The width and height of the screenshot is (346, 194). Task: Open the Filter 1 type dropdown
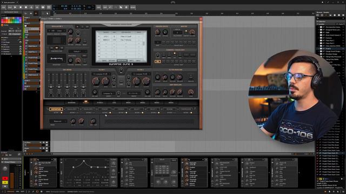pyautogui.click(x=101, y=74)
